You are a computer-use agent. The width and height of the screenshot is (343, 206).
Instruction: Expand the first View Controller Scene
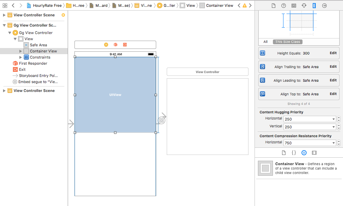4,15
